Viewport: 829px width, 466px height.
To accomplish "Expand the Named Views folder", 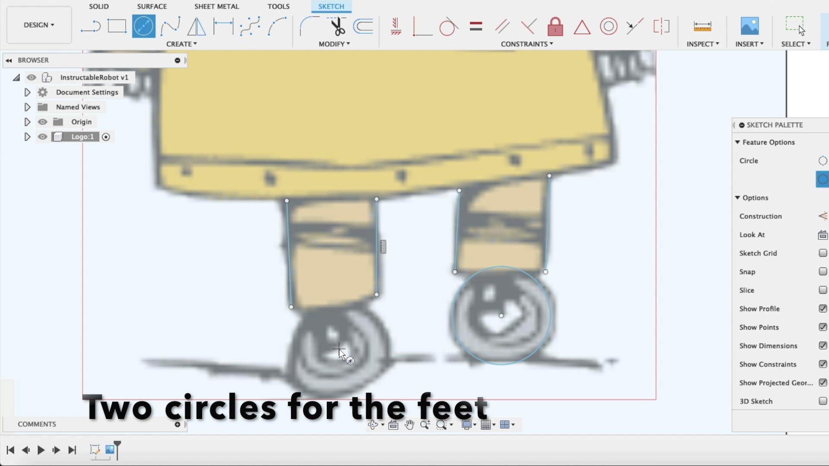I will click(27, 107).
